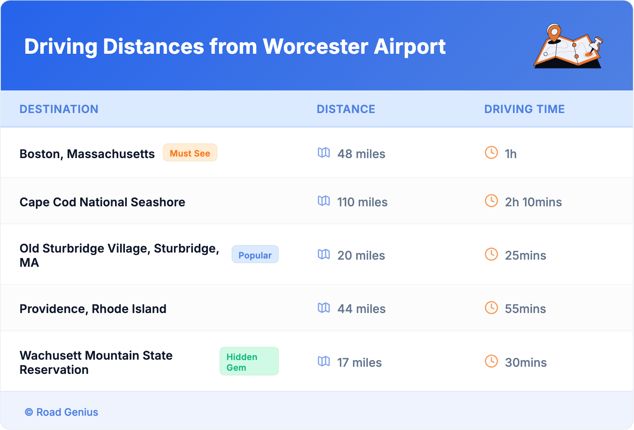Click the Popular badge
This screenshot has height=430, width=634.
(x=255, y=255)
